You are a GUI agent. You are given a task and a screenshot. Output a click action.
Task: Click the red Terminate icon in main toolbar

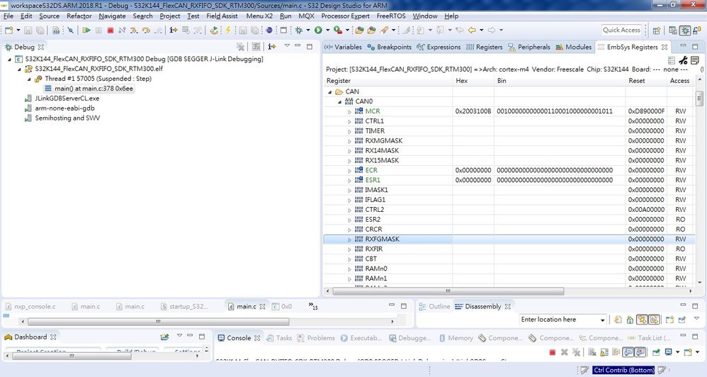pos(110,30)
